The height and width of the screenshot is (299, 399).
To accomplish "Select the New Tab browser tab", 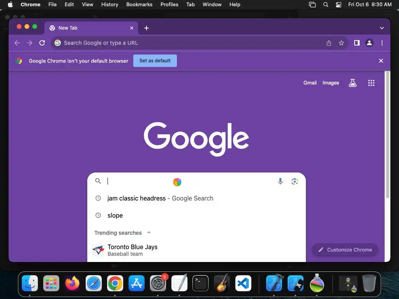I will pyautogui.click(x=91, y=28).
